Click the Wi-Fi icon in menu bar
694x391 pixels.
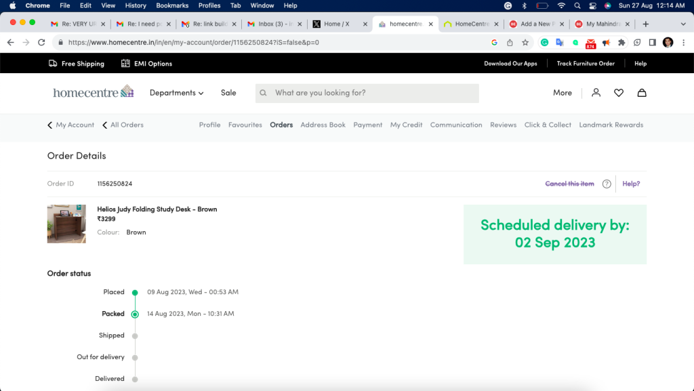click(561, 5)
